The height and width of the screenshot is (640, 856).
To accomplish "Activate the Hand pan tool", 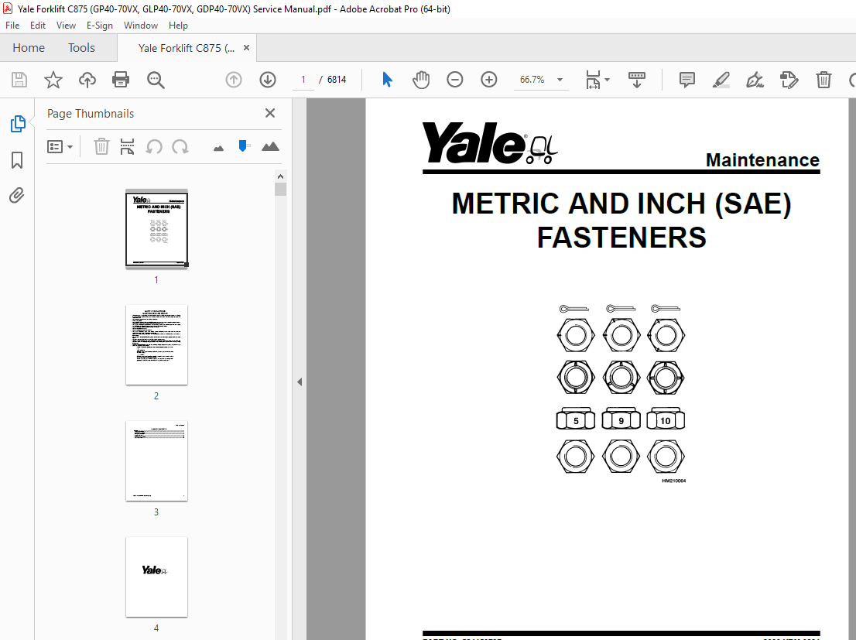I will (421, 80).
